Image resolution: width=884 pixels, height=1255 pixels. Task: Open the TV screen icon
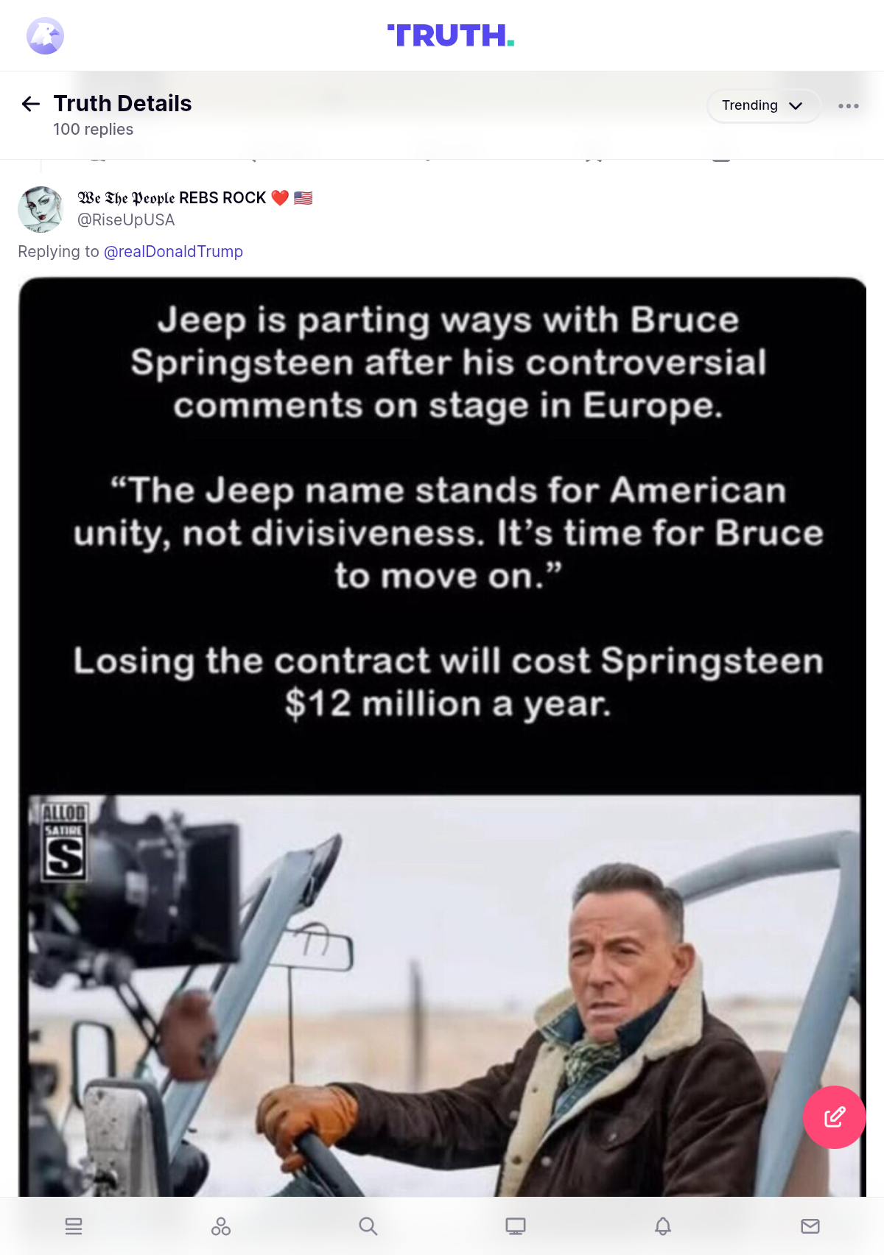click(516, 1226)
